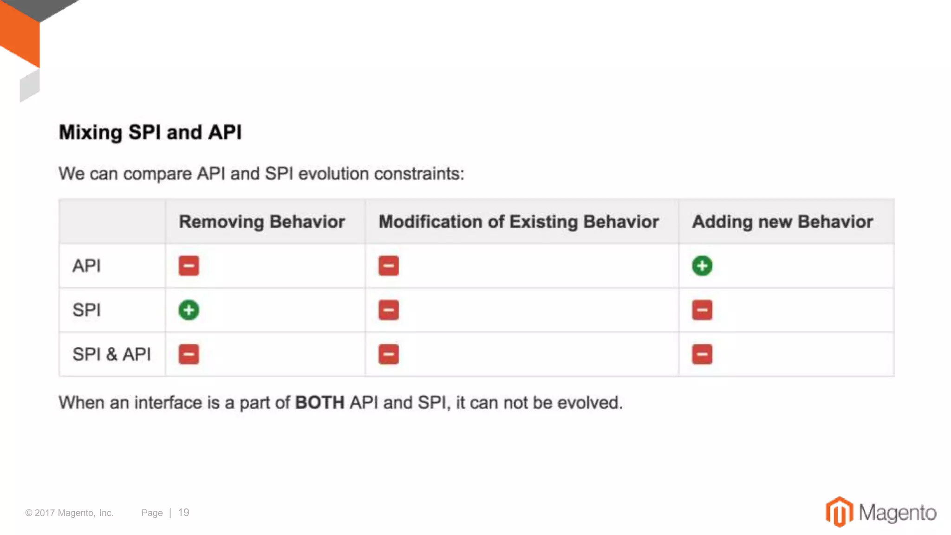The image size is (951, 535).
Task: Click the Magento logo at bottom right
Action: pos(880,512)
